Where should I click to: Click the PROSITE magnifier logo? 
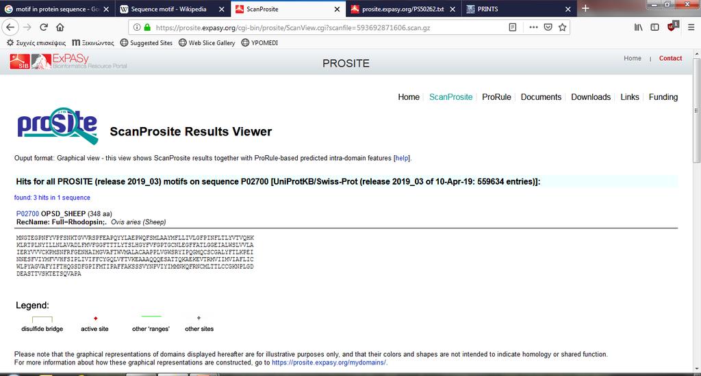58,126
